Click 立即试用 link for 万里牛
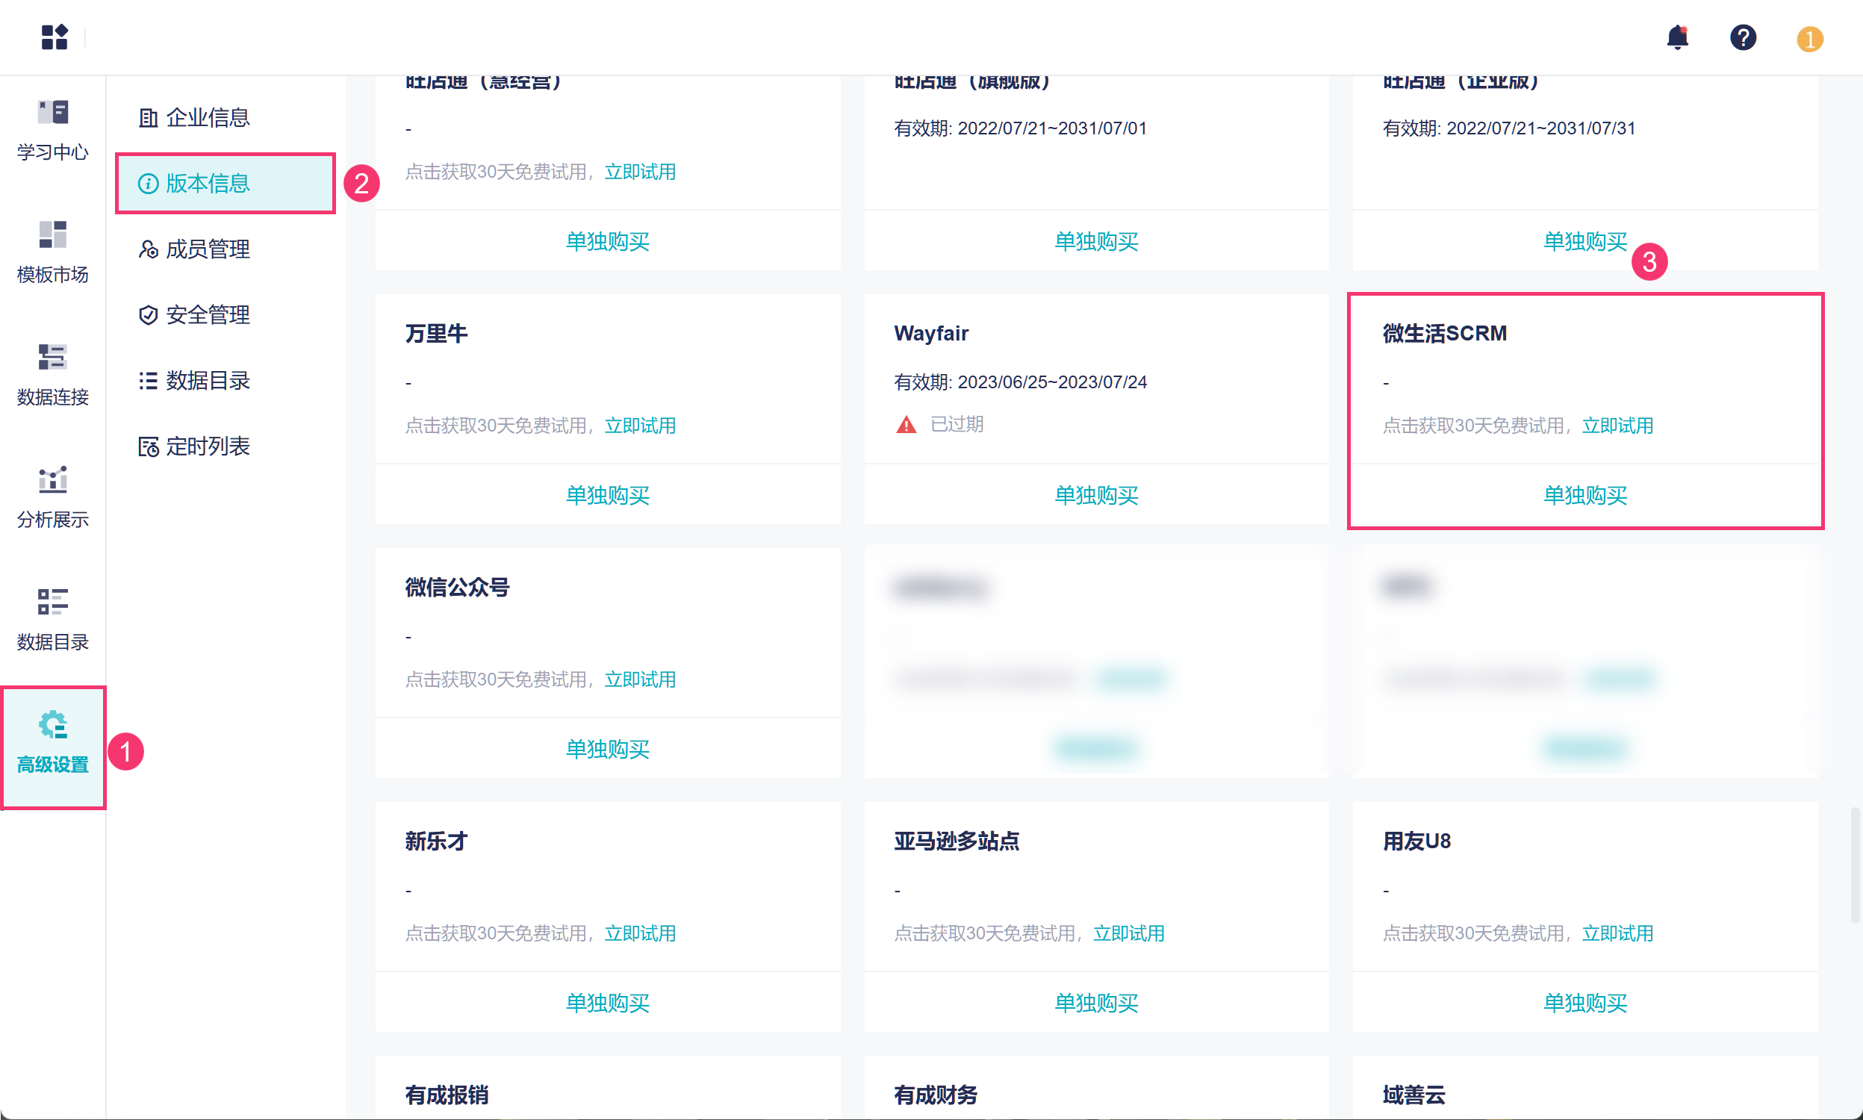The width and height of the screenshot is (1863, 1120). point(640,426)
